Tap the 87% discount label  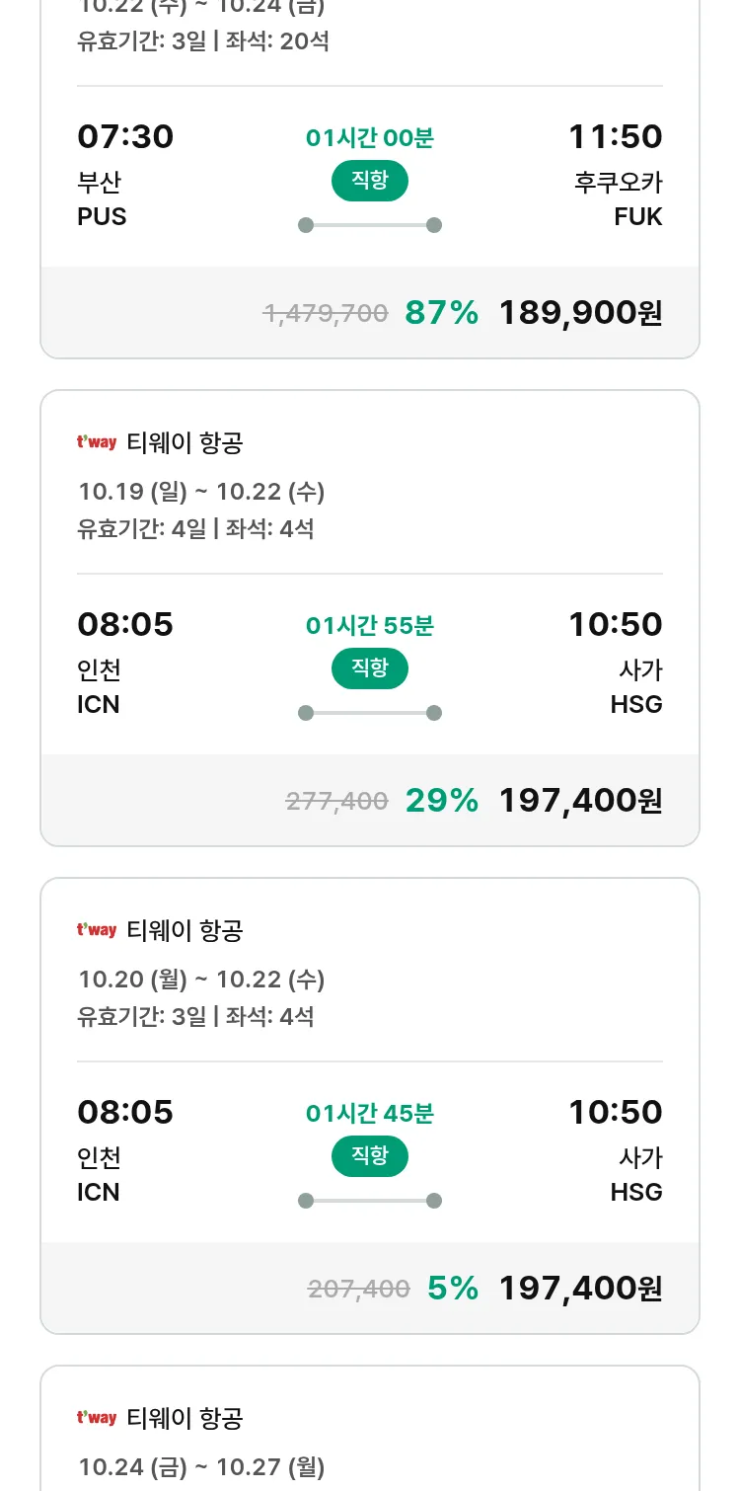click(x=441, y=313)
